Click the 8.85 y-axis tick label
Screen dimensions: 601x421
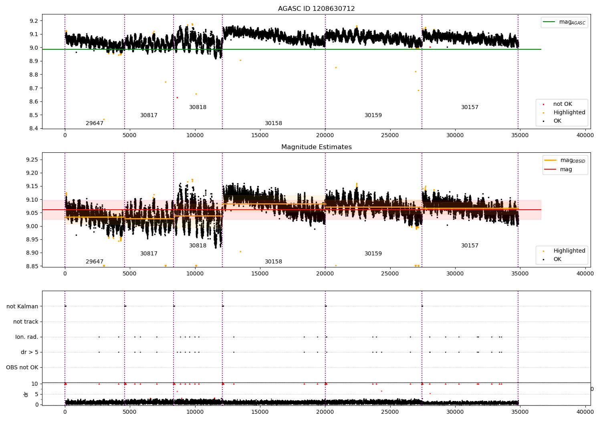tap(32, 267)
